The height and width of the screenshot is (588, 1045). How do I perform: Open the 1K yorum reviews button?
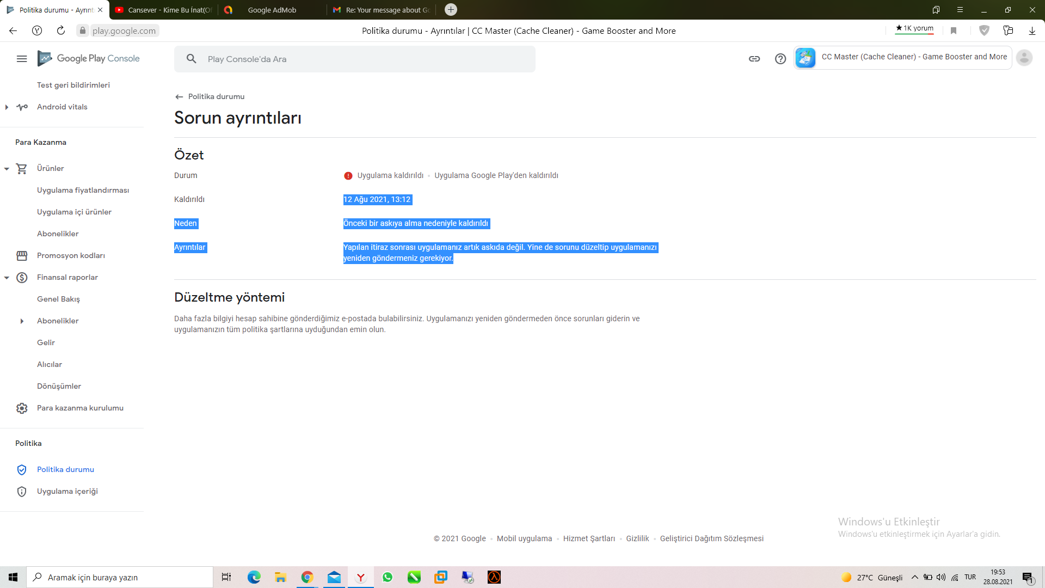coord(914,29)
